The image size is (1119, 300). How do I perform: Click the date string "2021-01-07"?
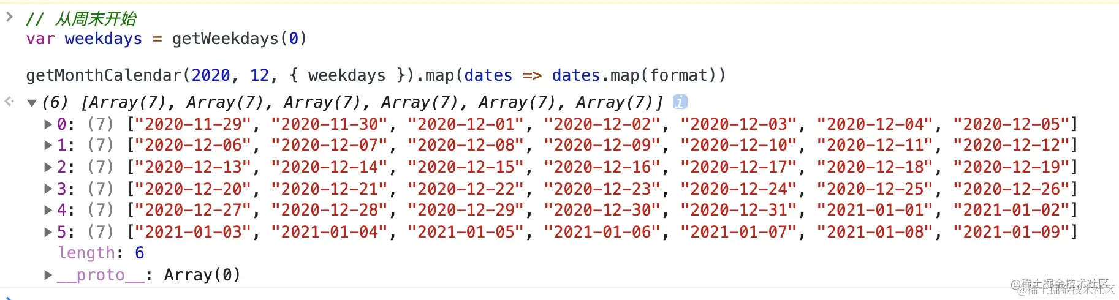[739, 232]
